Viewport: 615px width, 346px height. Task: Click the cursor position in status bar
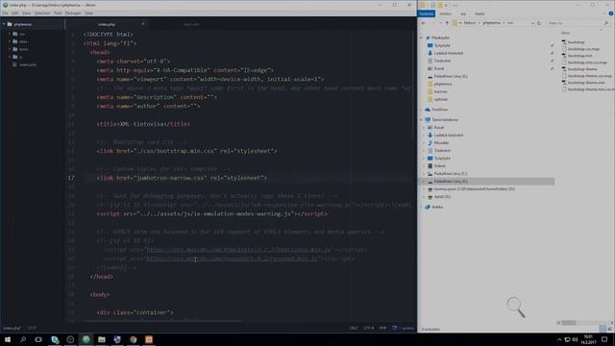tap(32, 328)
